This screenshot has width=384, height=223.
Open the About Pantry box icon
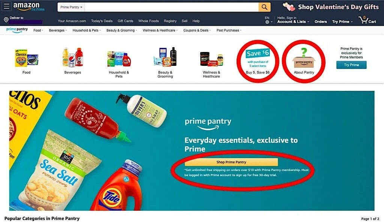coord(304,58)
